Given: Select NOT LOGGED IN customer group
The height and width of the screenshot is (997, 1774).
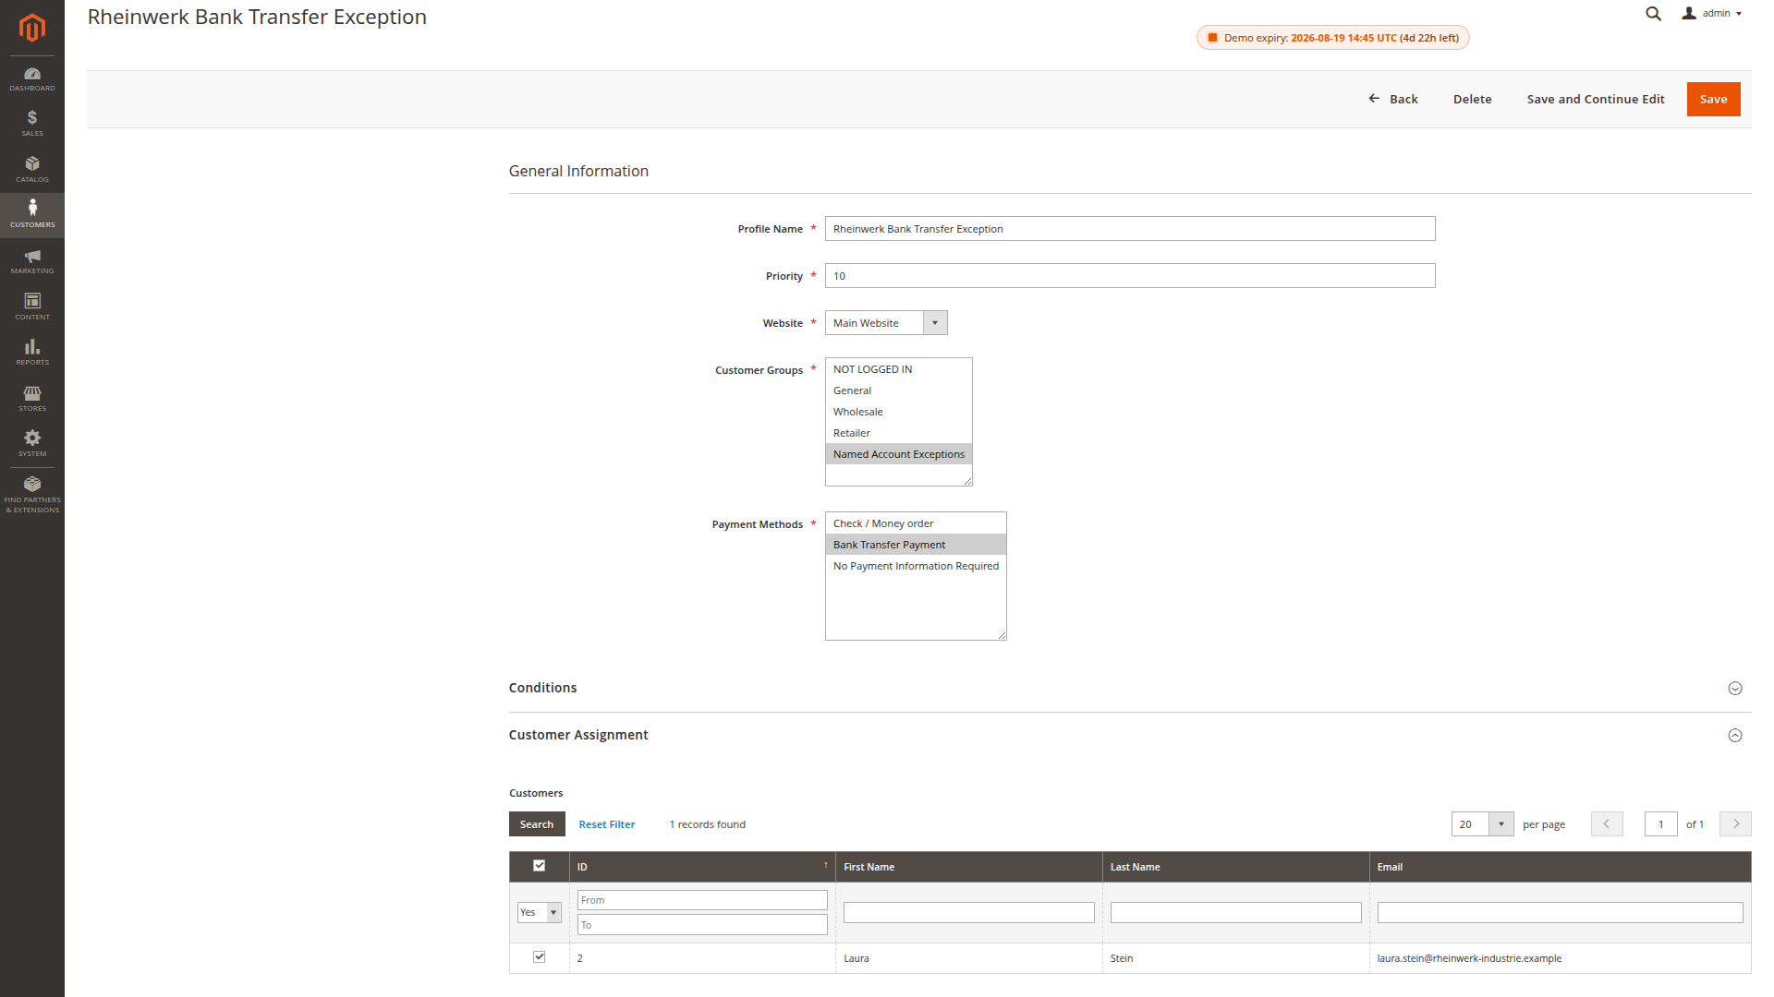Looking at the screenshot, I should tap(898, 369).
